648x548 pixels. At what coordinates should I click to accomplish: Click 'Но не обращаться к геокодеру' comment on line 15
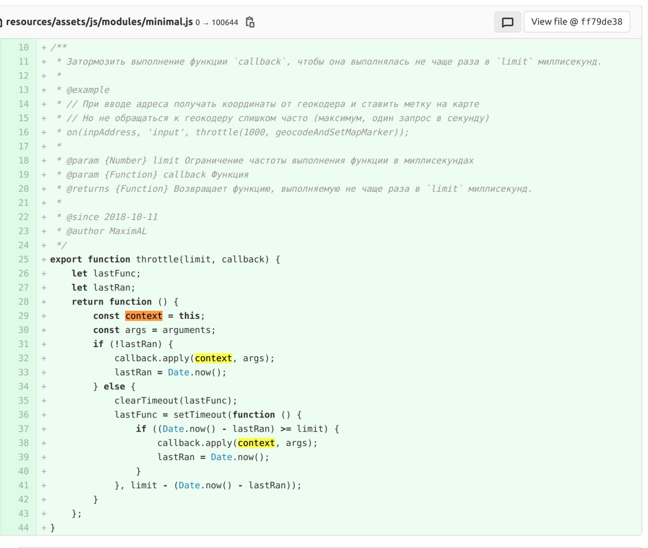coord(157,118)
